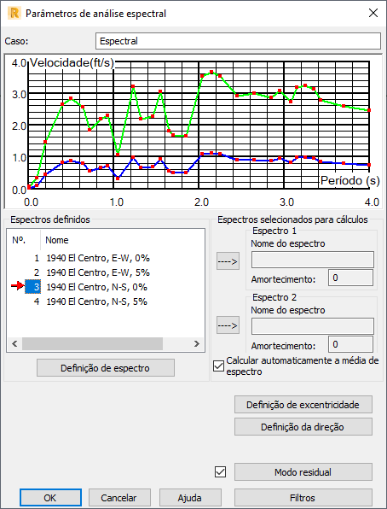Click the right scroll arrow of spectra list

click(x=197, y=343)
